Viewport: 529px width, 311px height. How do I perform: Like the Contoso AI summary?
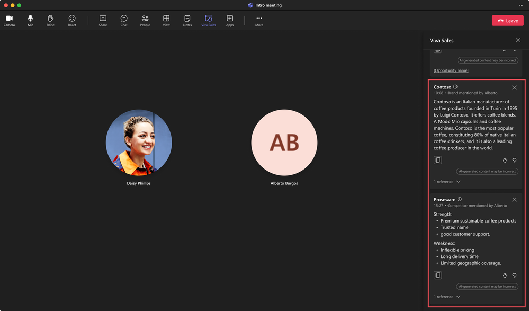point(504,160)
